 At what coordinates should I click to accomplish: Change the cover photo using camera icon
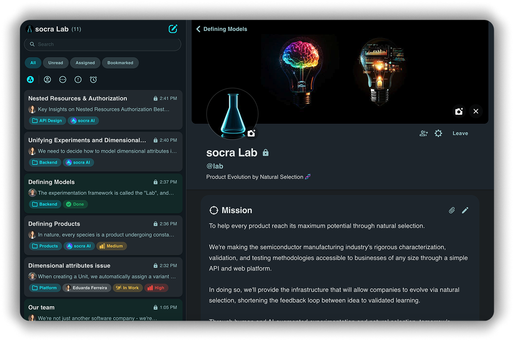click(459, 111)
